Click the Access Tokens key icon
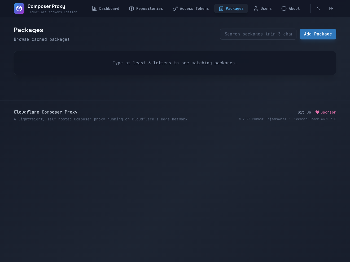The height and width of the screenshot is (262, 350). (175, 8)
